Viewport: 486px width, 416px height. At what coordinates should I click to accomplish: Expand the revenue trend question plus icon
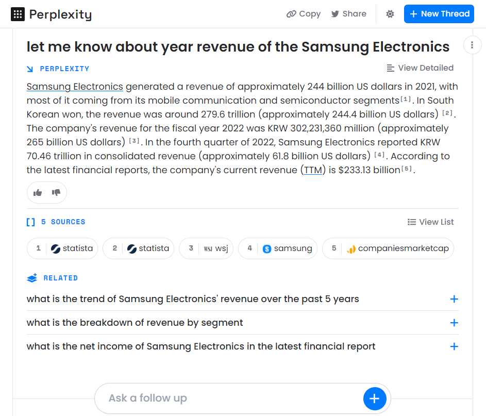point(454,299)
